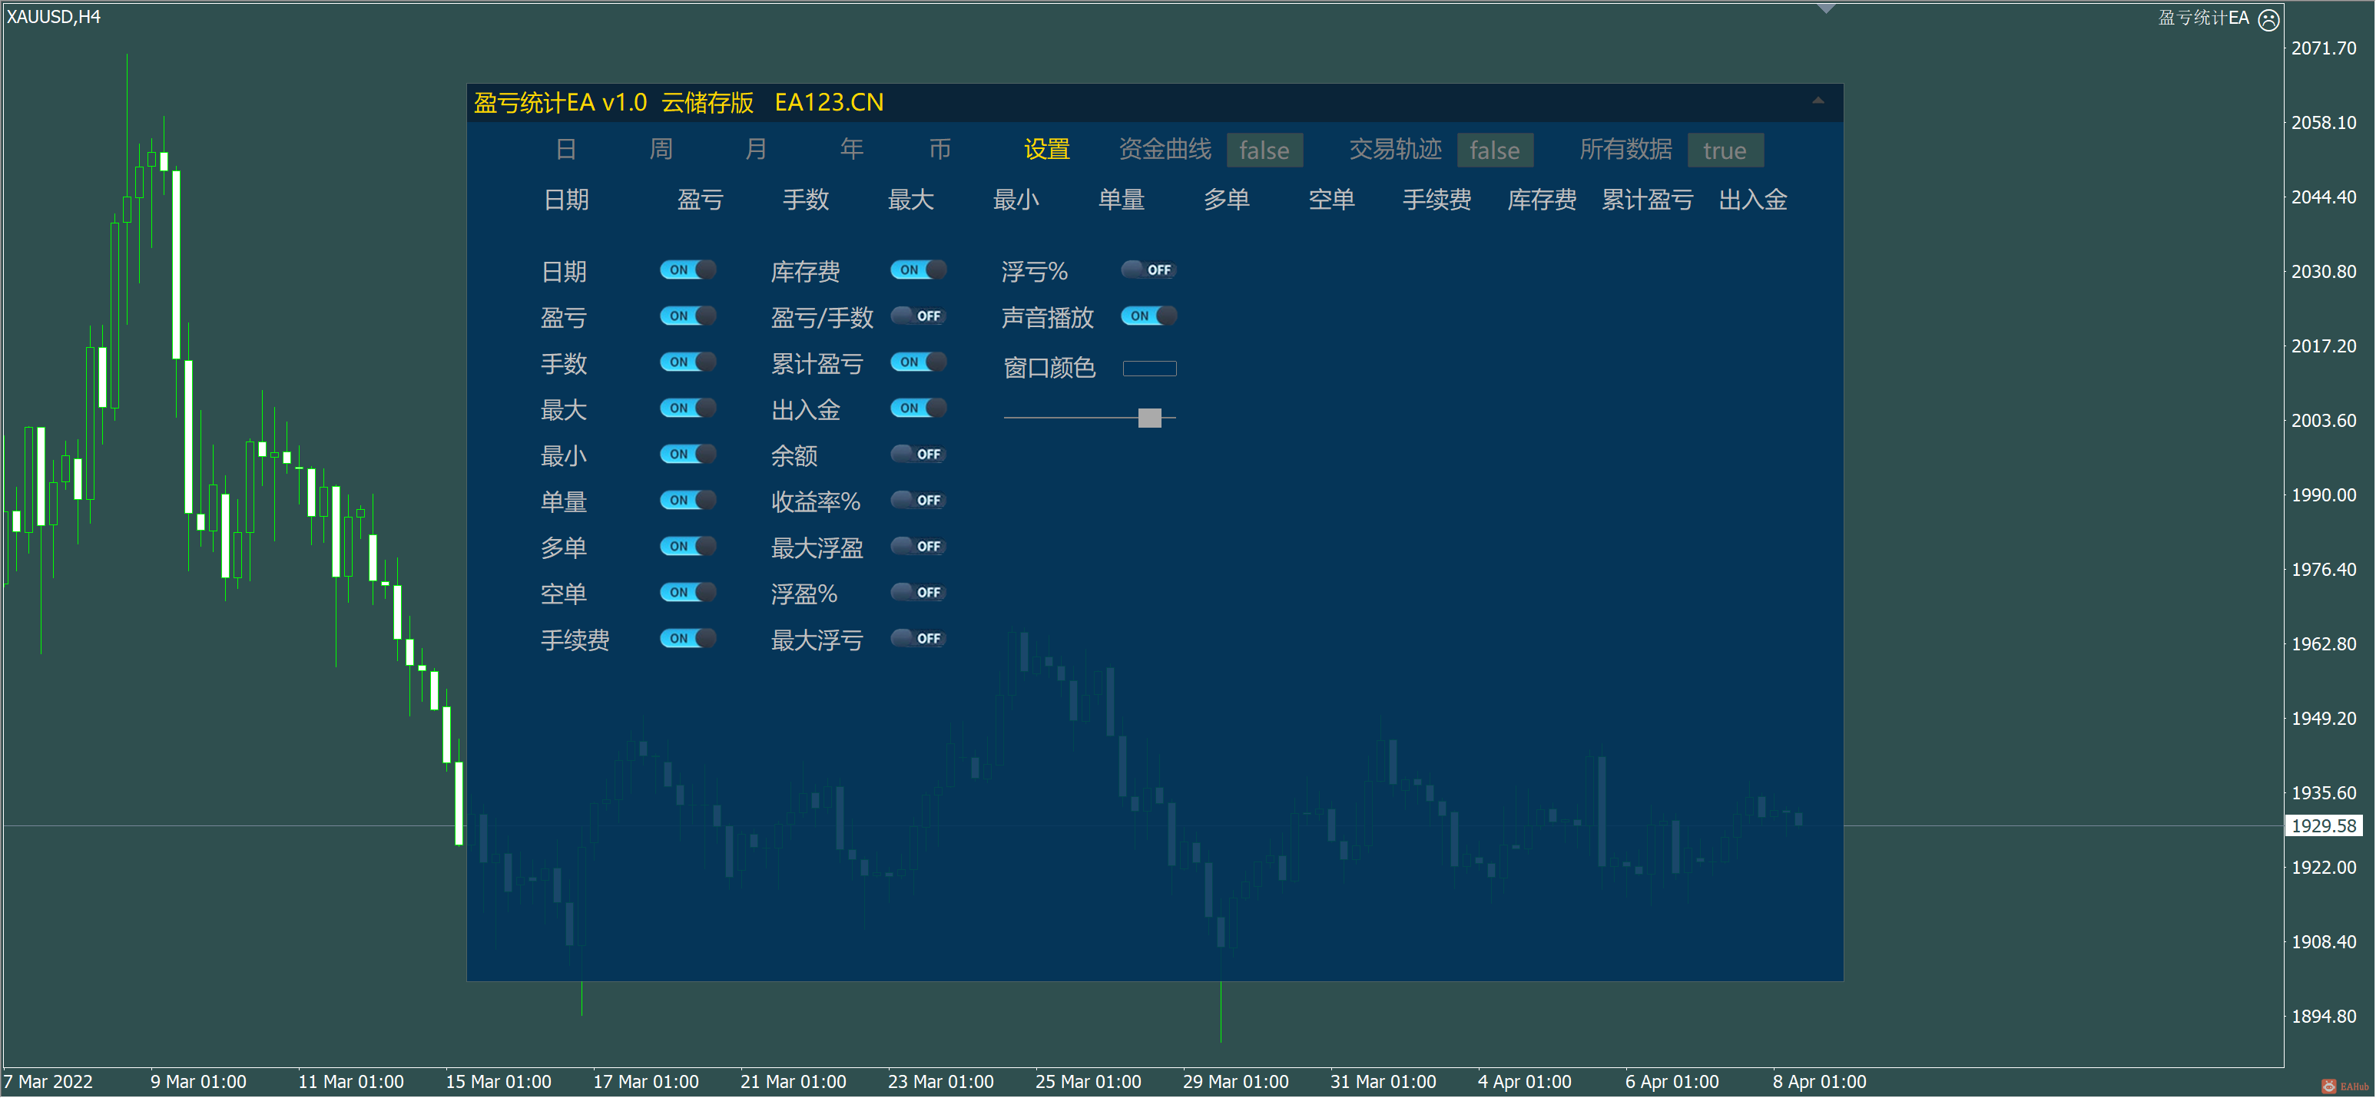Open the 月 statistics tab
The image size is (2376, 1098).
tap(755, 150)
